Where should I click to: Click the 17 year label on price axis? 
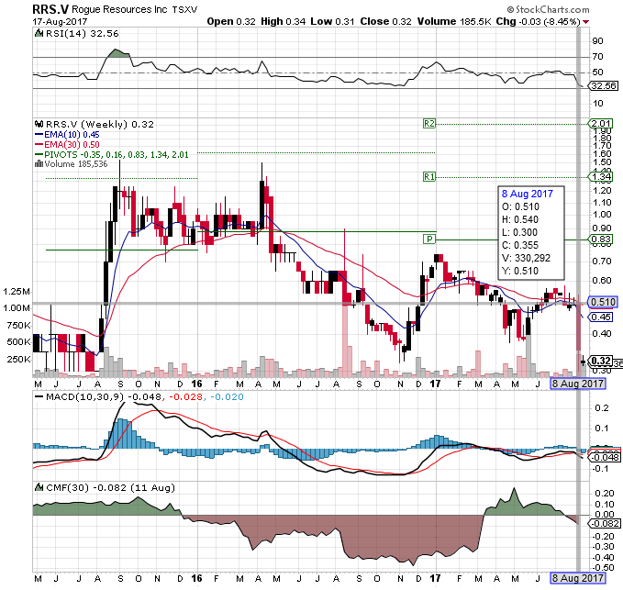(436, 384)
